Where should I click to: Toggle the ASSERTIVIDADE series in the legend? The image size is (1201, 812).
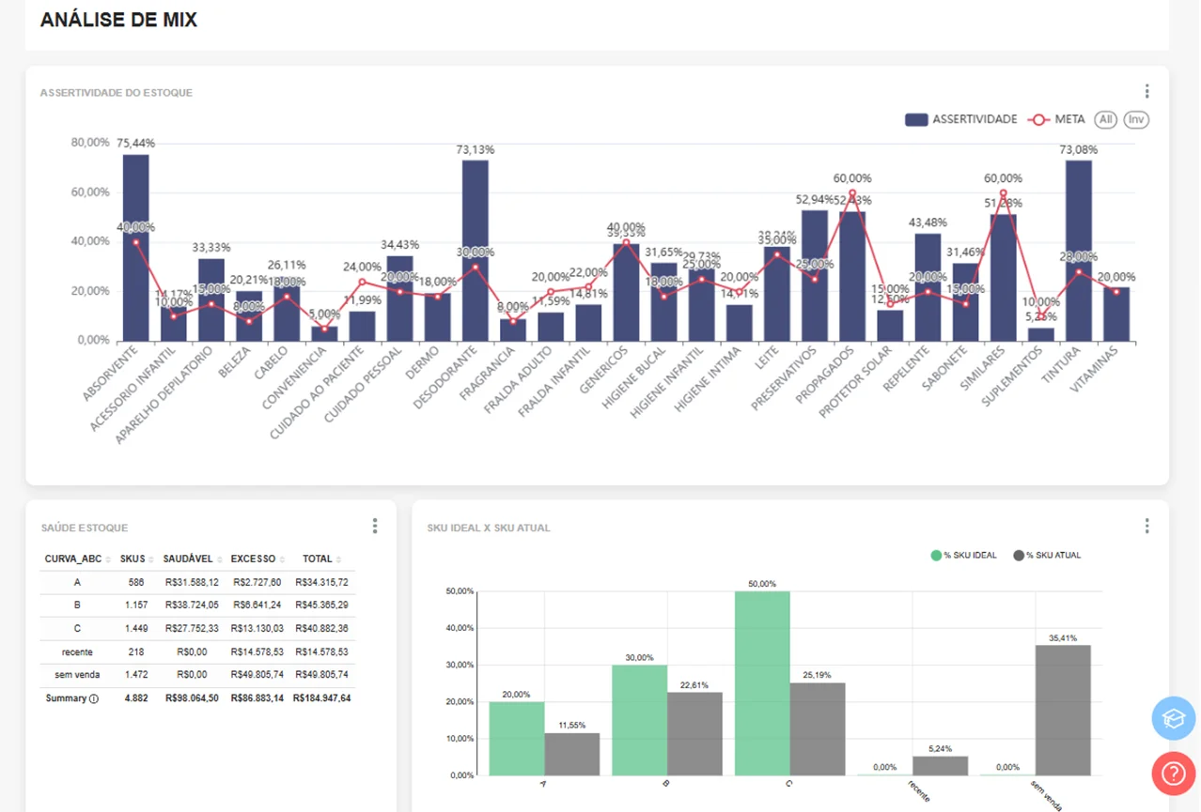pyautogui.click(x=960, y=119)
